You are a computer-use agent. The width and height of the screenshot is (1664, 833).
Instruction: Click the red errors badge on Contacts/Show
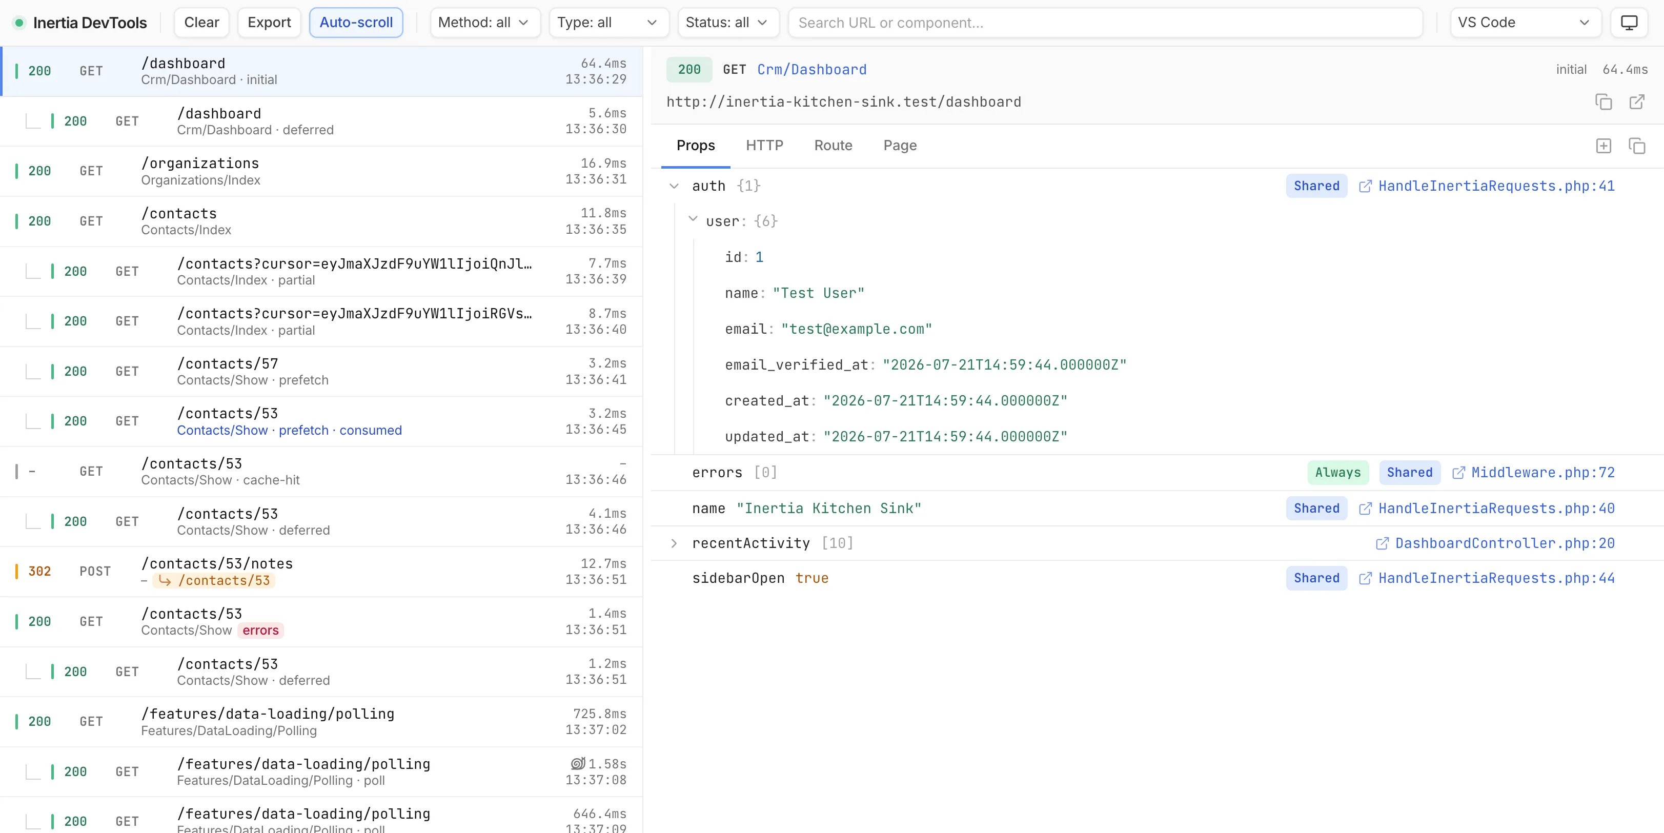tap(261, 630)
